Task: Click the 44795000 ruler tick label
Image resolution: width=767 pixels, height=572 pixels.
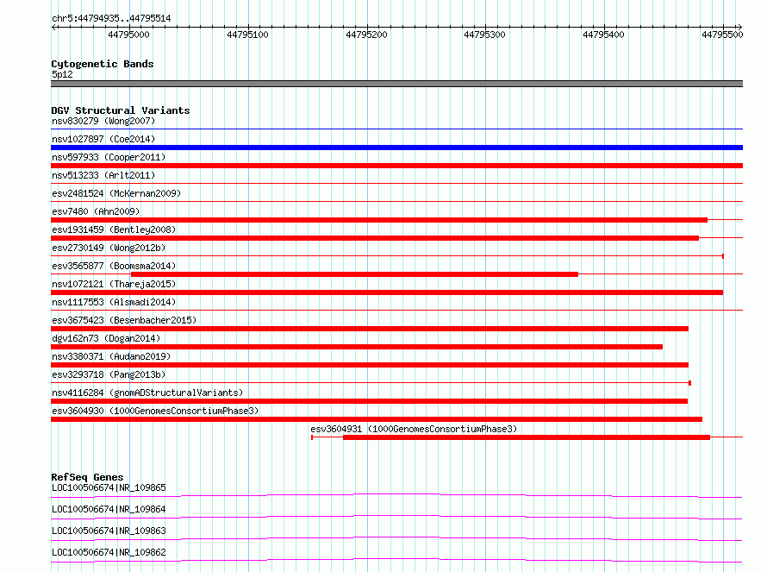Action: click(x=128, y=35)
